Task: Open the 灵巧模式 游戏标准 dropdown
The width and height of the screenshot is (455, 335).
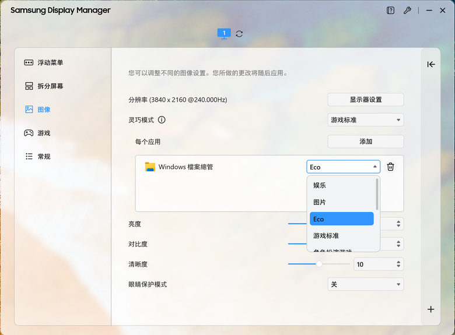Action: click(x=366, y=120)
